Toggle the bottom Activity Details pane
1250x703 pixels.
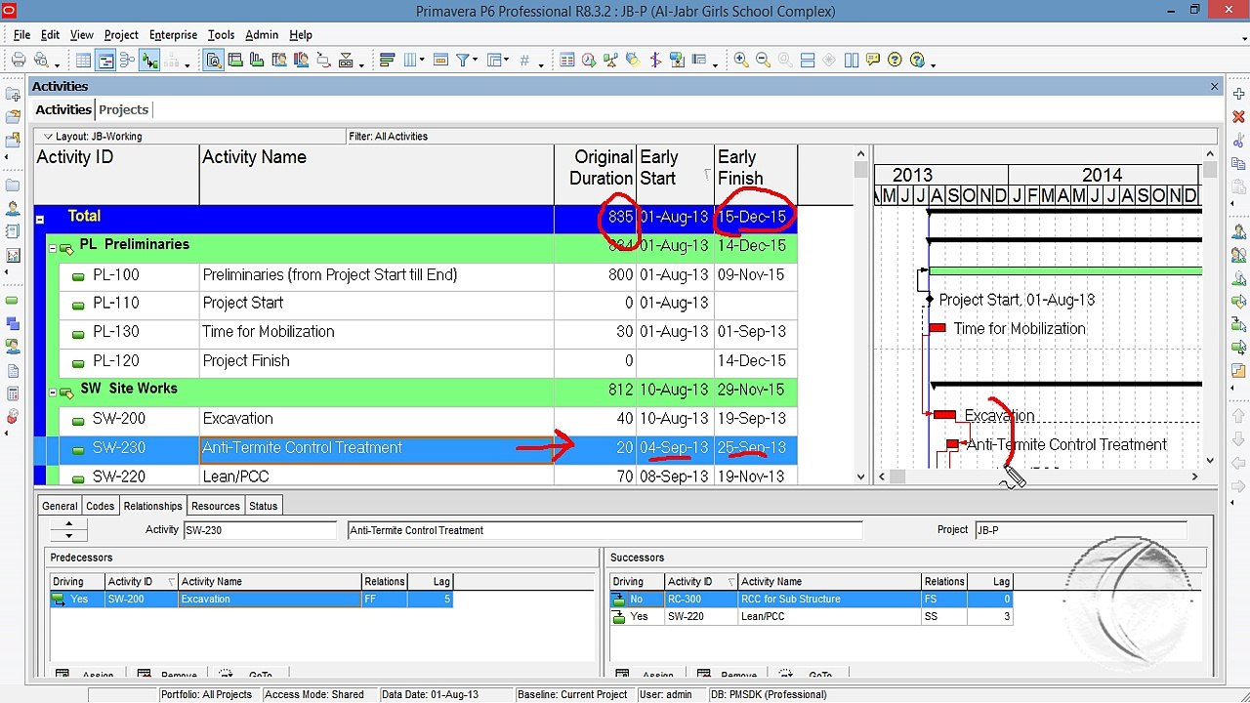click(214, 61)
